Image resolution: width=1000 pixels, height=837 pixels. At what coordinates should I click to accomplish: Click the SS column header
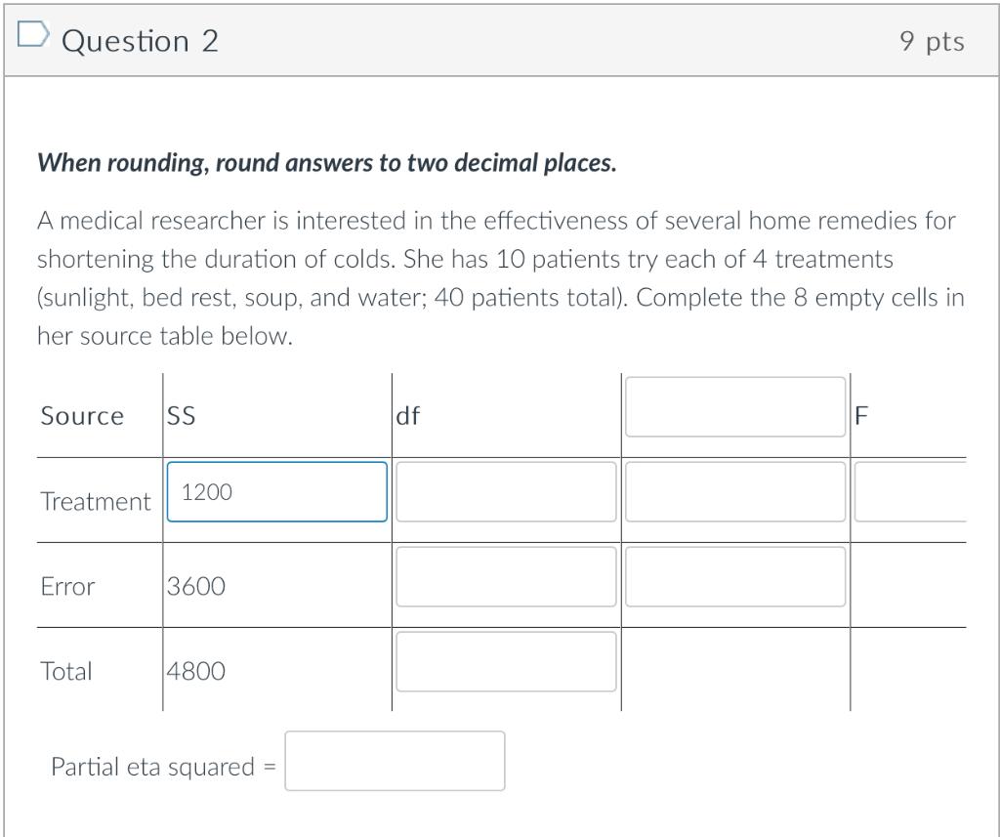(x=182, y=415)
